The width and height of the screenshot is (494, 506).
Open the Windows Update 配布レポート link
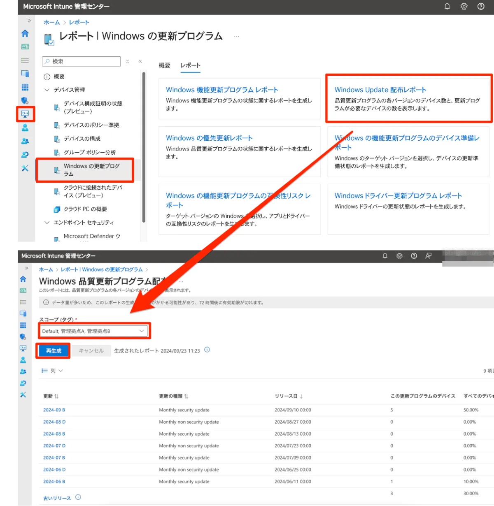pyautogui.click(x=380, y=90)
